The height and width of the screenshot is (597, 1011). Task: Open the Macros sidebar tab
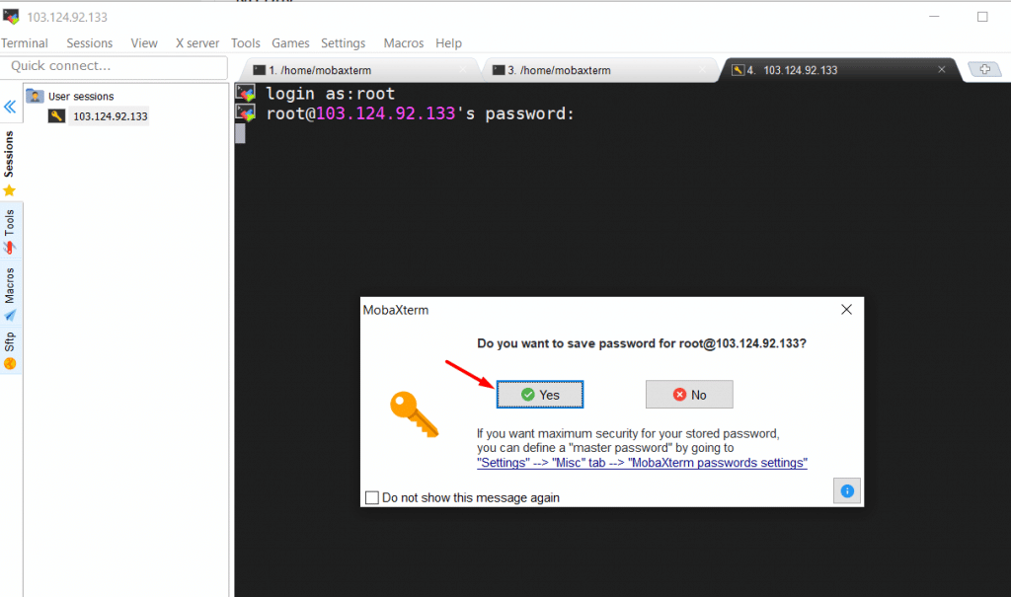[x=9, y=294]
